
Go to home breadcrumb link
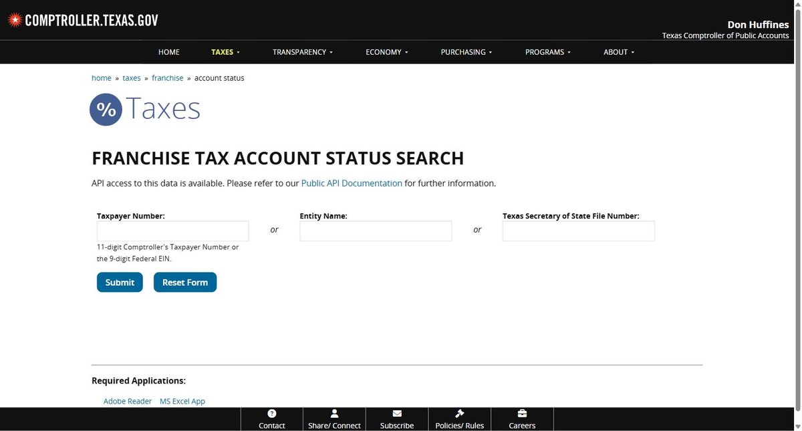pyautogui.click(x=102, y=78)
